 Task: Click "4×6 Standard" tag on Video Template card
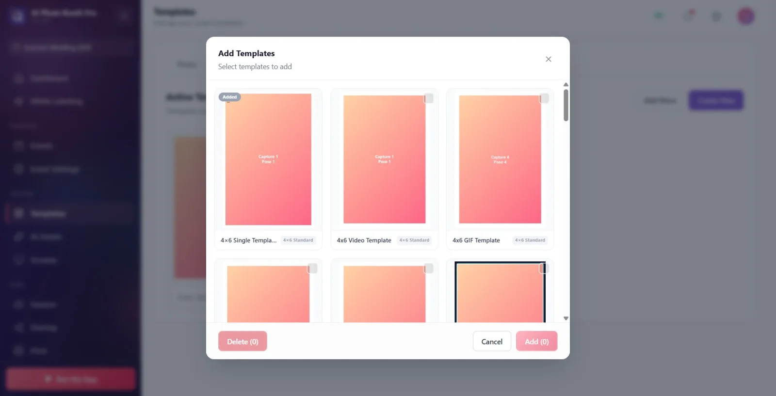(414, 240)
